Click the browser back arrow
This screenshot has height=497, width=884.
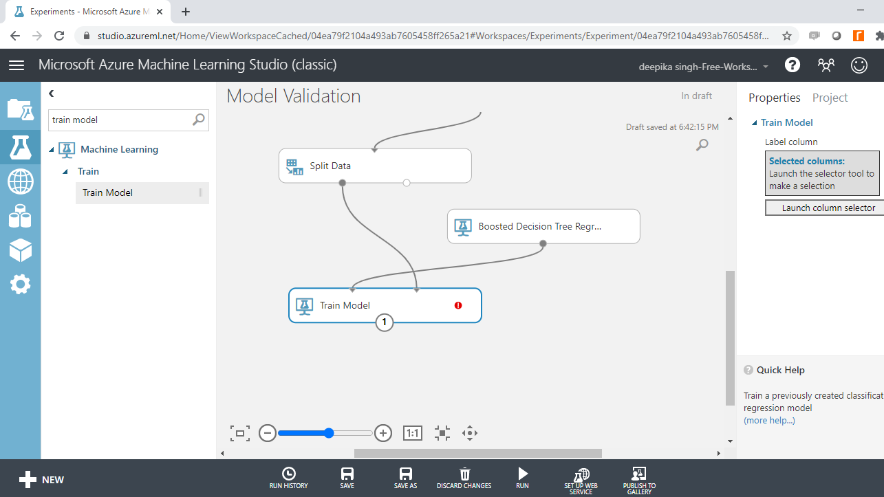[x=15, y=36]
